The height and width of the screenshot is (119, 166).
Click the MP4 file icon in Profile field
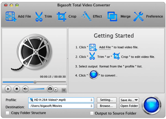tap(31, 100)
